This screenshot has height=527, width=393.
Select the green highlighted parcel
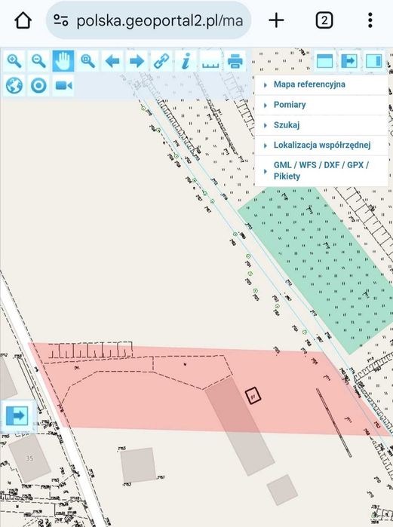click(319, 265)
